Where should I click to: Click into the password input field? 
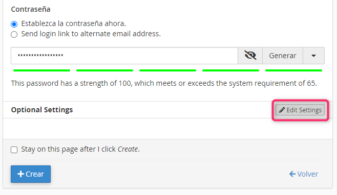[124, 56]
